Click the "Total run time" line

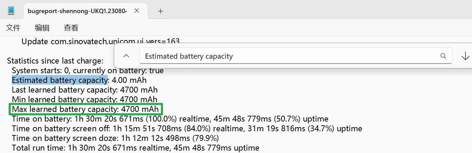[135, 148]
